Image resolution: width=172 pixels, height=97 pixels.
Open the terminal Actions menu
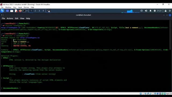tap(10, 19)
